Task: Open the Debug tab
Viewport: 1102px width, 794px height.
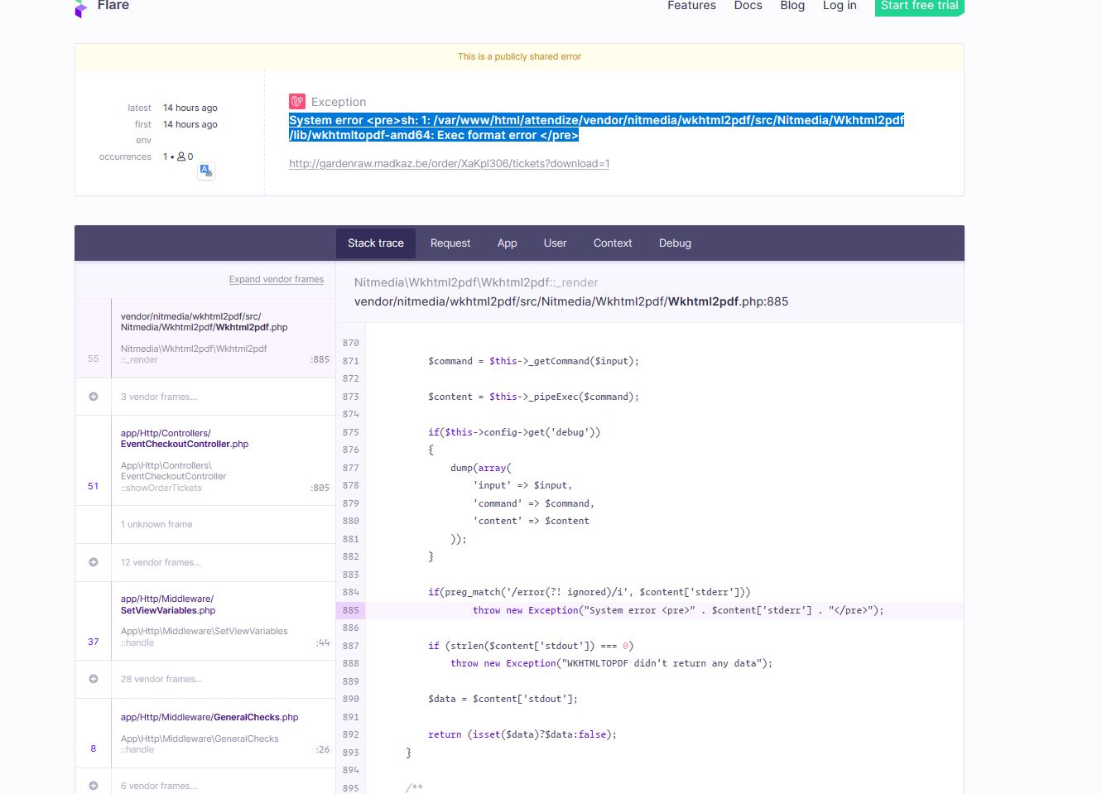Action: [675, 243]
